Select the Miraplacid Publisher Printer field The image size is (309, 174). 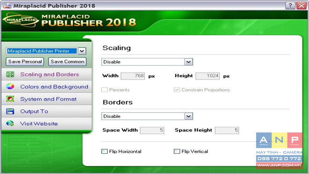click(x=42, y=51)
